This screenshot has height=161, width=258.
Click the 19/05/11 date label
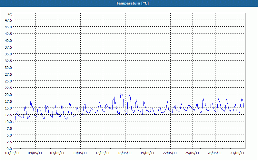coord(147,153)
